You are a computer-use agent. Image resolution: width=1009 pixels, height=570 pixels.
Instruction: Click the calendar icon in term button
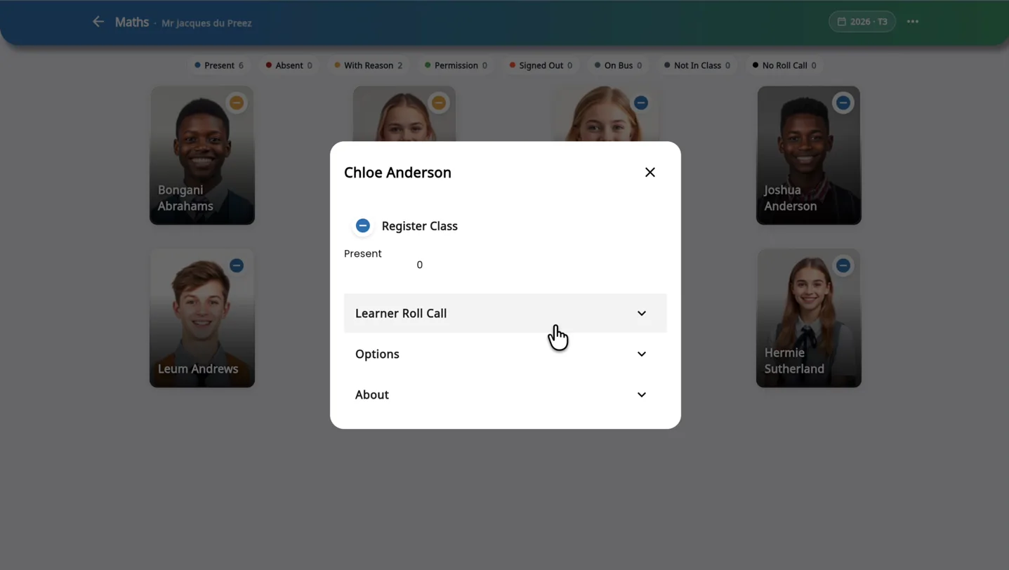(841, 22)
